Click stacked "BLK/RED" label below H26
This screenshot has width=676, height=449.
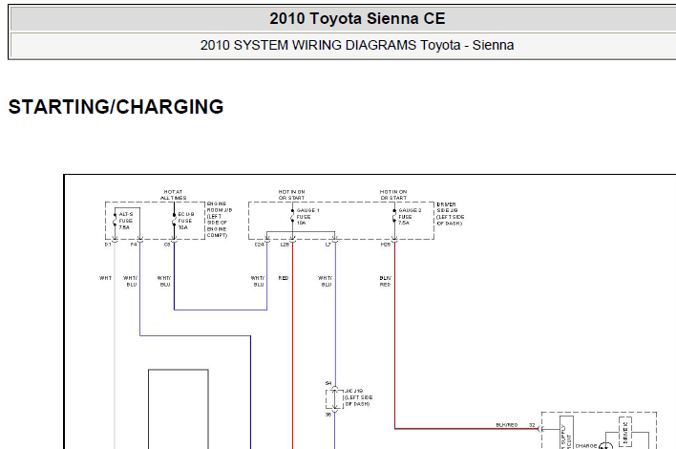click(x=386, y=281)
